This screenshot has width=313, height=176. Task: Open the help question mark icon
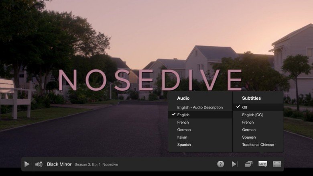pos(220,164)
